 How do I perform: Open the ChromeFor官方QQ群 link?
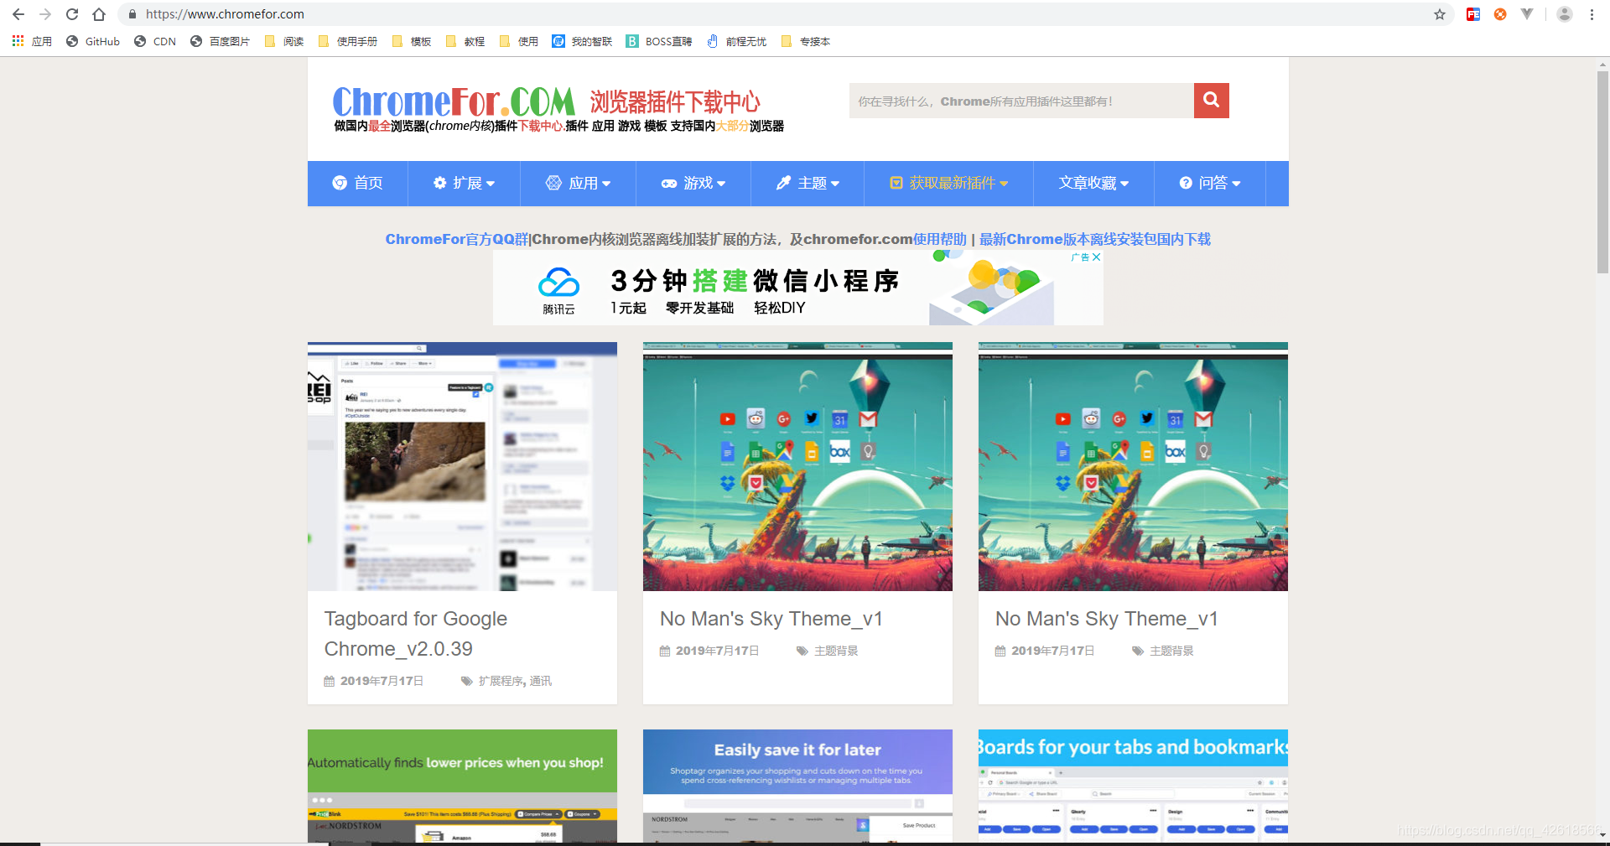457,239
